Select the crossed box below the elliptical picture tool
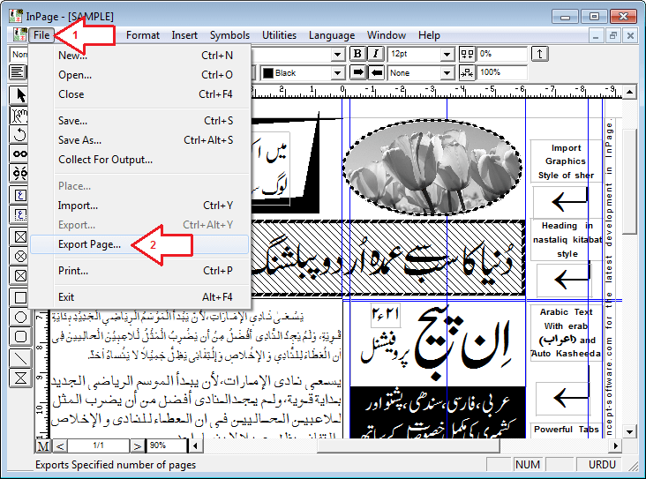 [19, 275]
